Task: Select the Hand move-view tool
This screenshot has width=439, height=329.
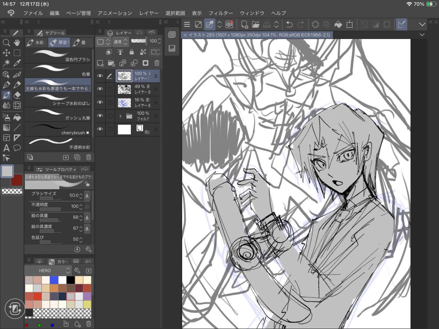Action: click(x=17, y=43)
